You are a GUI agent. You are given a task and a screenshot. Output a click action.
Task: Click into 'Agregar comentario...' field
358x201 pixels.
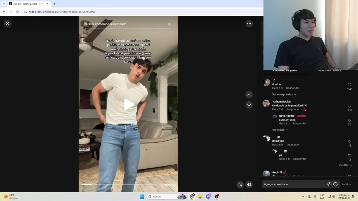tap(295, 184)
